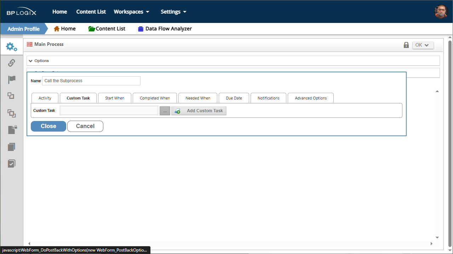Screen dimensions: 453x254
Task: Open the overlapping squares sidebar icon
Action: click(11, 96)
